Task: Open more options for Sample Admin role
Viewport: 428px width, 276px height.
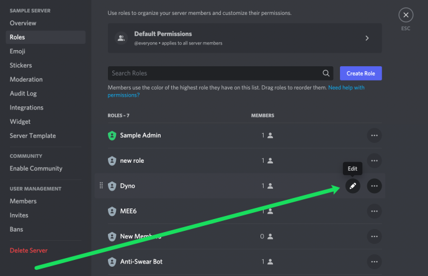Action: click(374, 136)
